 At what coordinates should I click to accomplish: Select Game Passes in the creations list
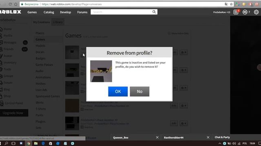click(44, 64)
